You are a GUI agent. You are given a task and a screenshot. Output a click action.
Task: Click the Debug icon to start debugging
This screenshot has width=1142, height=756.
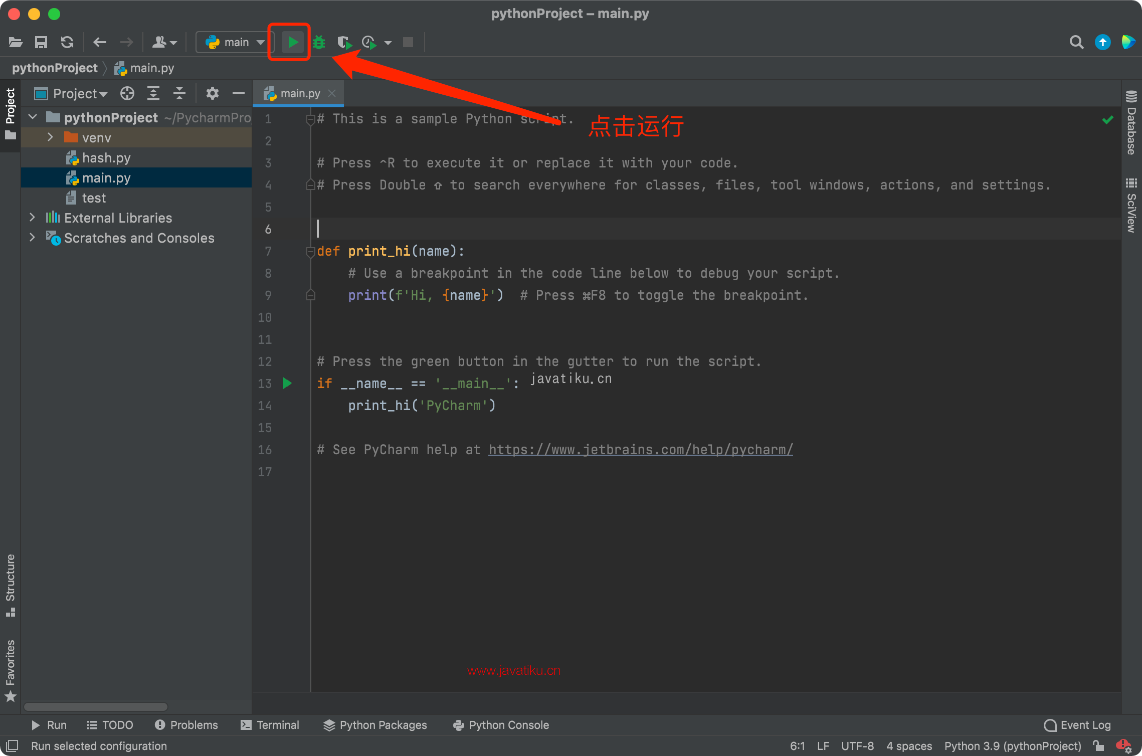[319, 42]
